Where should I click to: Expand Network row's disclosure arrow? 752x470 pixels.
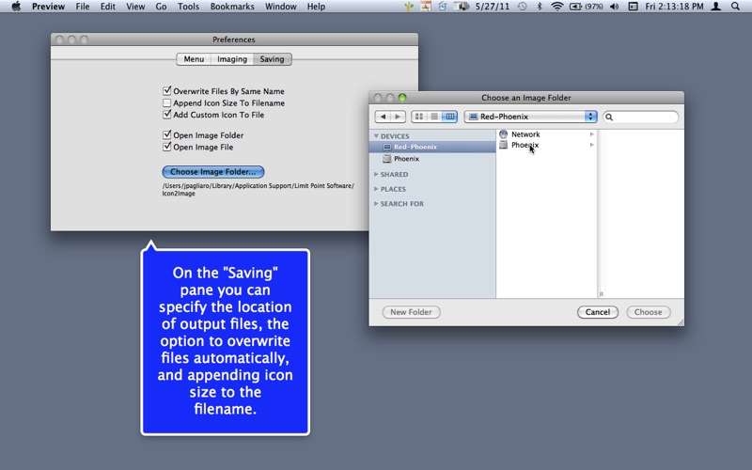[x=592, y=134]
